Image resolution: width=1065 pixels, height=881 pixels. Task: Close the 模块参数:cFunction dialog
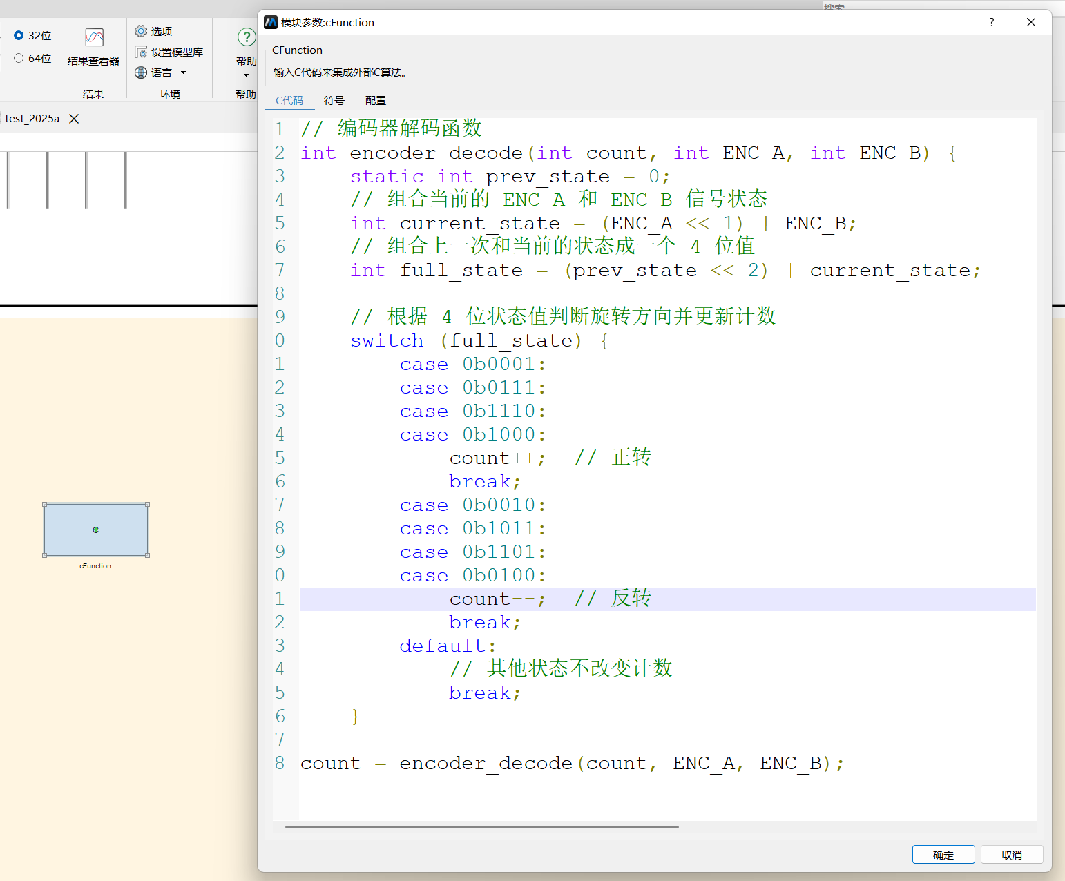pyautogui.click(x=1031, y=22)
